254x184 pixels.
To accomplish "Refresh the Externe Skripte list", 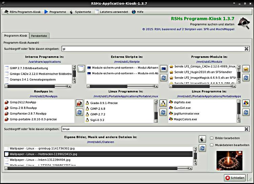I will click(x=164, y=78).
